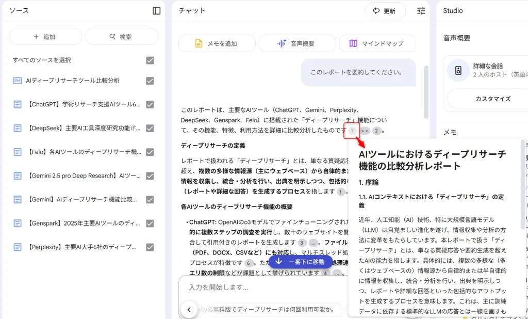Open citation 4 after 課題として挙げられています
Viewport: 528px width, 319px height.
[x=325, y=273]
